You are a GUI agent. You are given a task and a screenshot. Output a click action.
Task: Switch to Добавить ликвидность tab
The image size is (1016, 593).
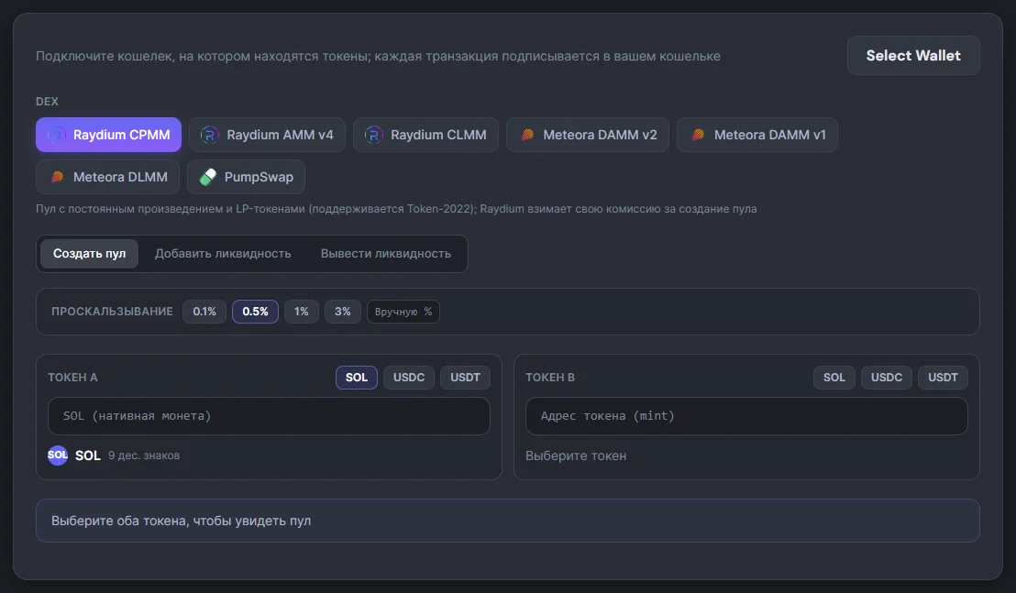[x=223, y=254]
